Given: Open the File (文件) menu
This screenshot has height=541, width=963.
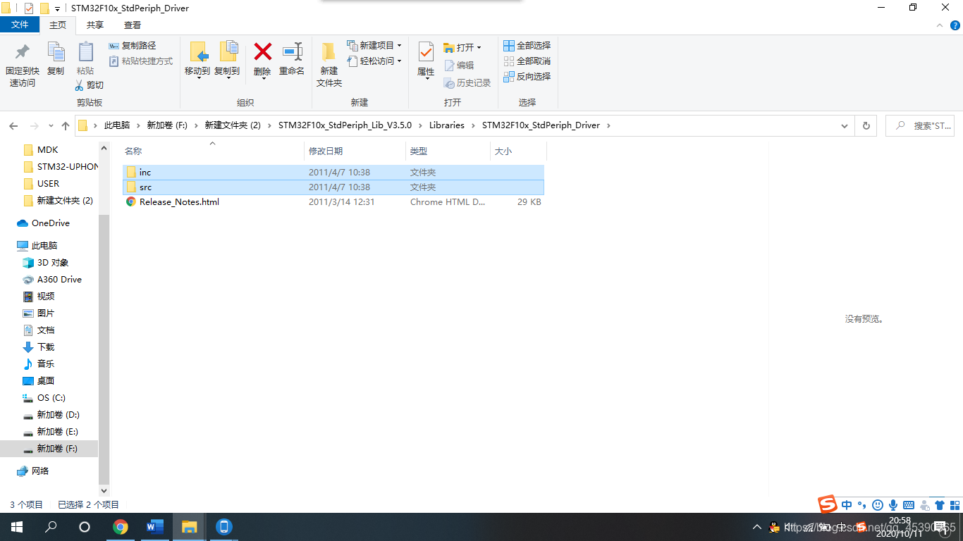Looking at the screenshot, I should (x=20, y=25).
